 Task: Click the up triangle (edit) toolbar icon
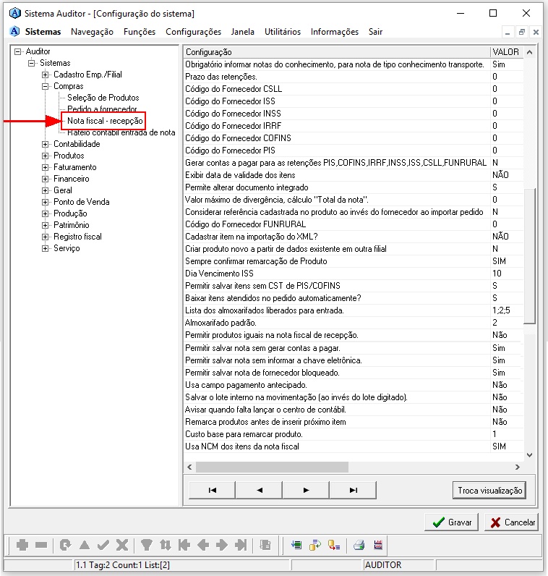pos(85,545)
